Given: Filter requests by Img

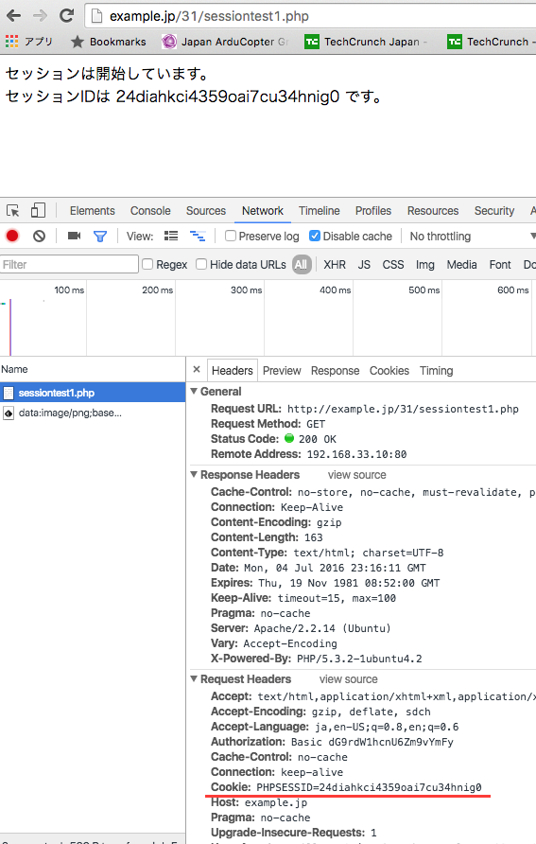Looking at the screenshot, I should [424, 264].
